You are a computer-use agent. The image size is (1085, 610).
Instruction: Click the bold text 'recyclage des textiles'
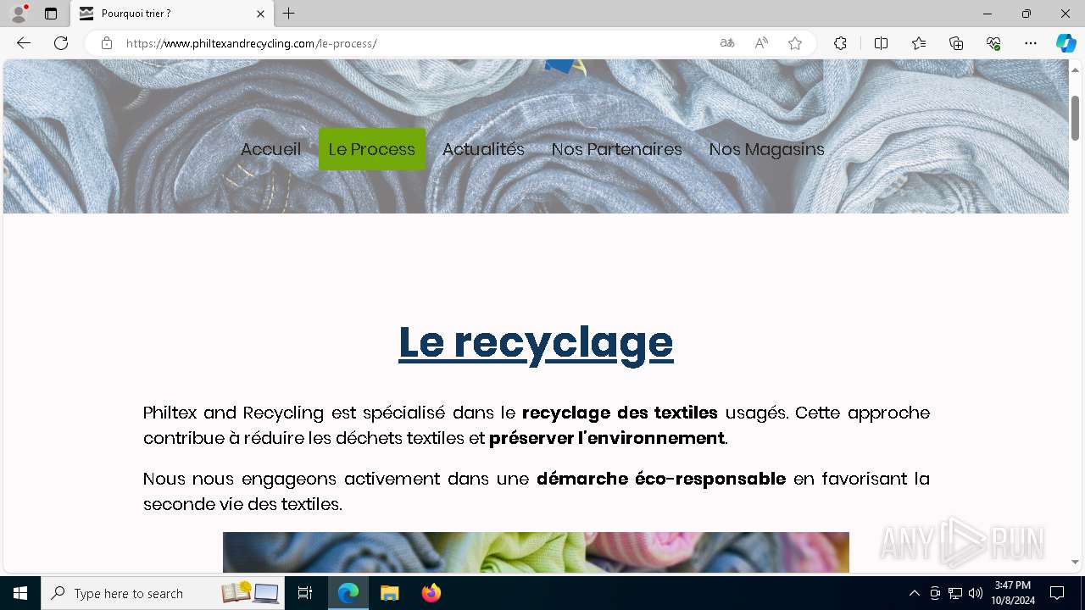click(620, 413)
